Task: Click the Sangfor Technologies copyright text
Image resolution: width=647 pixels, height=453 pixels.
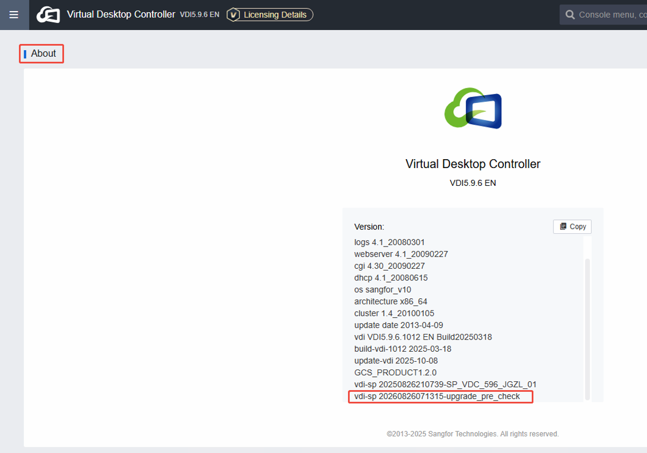Action: [x=473, y=434]
